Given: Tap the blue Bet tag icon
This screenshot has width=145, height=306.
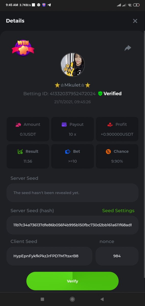Looking at the screenshot, I should pos(68,151).
